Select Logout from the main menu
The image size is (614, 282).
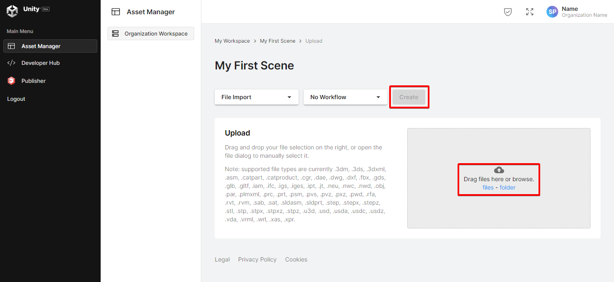coord(16,99)
